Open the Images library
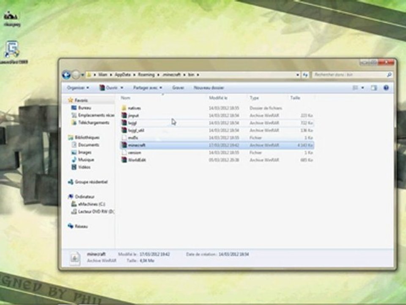 (x=85, y=152)
